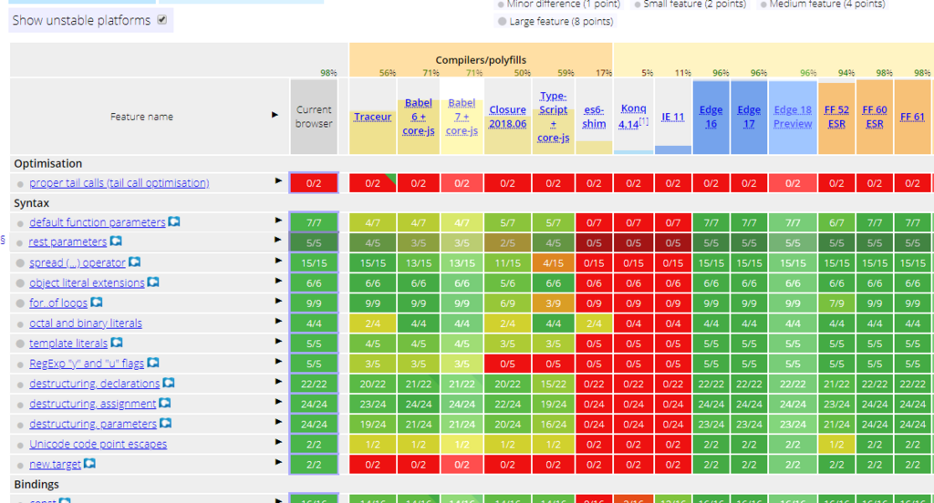The width and height of the screenshot is (934, 503).
Task: Expand the Feature name header arrow
Action: coord(275,114)
